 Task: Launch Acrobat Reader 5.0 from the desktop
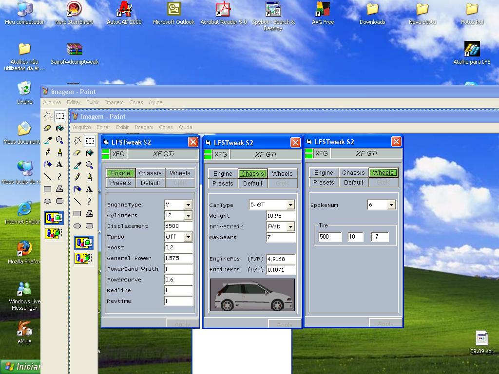[223, 13]
